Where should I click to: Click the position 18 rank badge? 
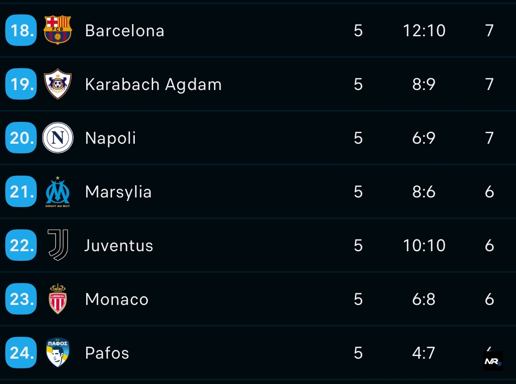[21, 31]
